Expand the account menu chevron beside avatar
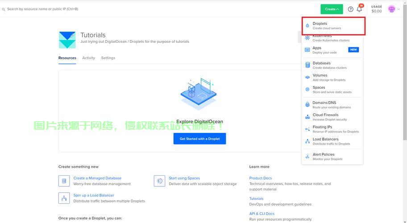This screenshot has width=407, height=223. click(x=399, y=9)
